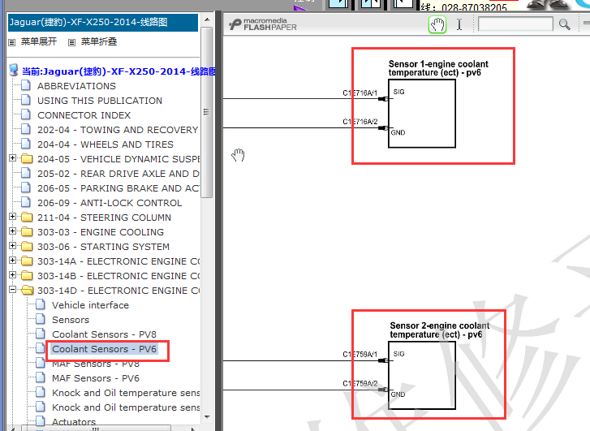This screenshot has height=431, width=590.
Task: Click the 菜单展开 expand-all menu link
Action: (x=39, y=41)
